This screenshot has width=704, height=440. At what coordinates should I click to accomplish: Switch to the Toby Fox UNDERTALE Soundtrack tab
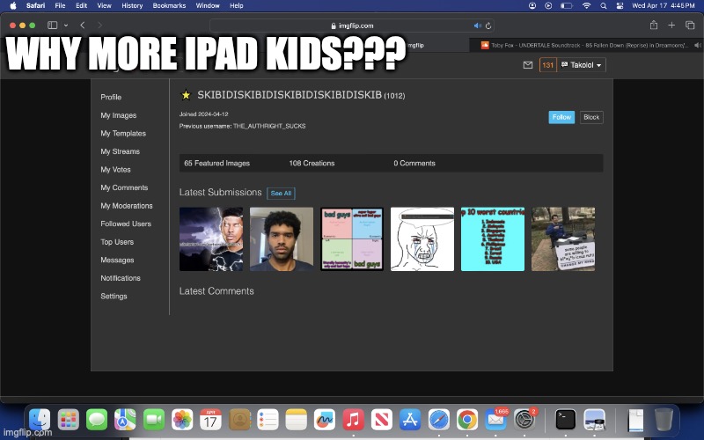(586, 45)
